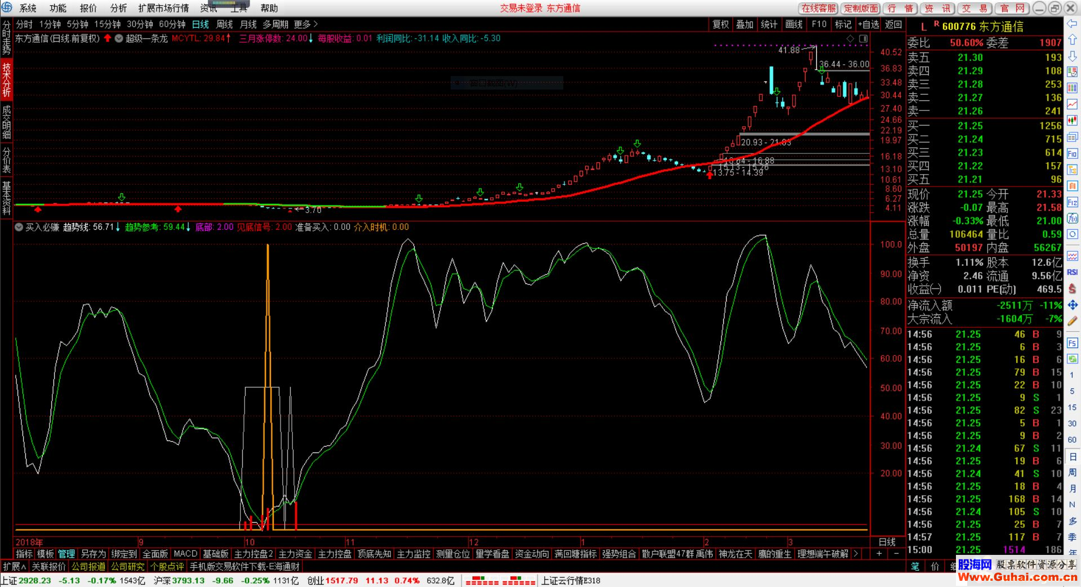Toggle the 扩展 panel expander

click(14, 566)
